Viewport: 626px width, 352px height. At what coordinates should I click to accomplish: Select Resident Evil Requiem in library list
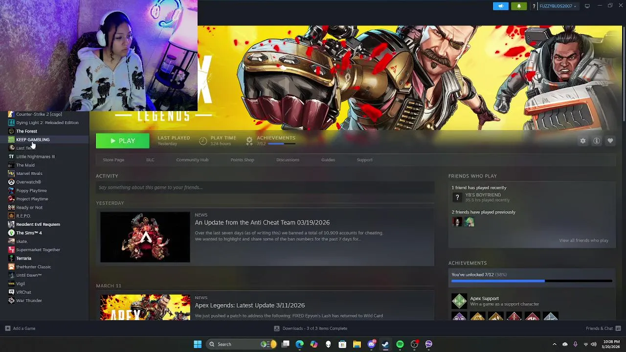tap(38, 224)
